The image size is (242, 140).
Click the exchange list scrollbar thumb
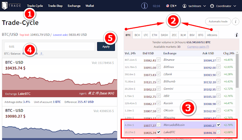tap(237, 71)
